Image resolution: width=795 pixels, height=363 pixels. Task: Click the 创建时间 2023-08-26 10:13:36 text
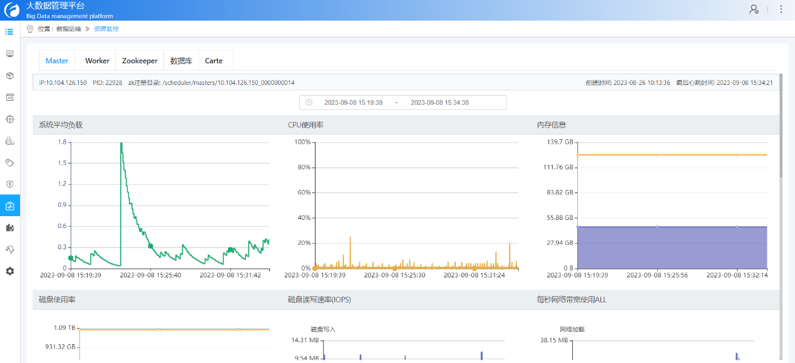628,82
